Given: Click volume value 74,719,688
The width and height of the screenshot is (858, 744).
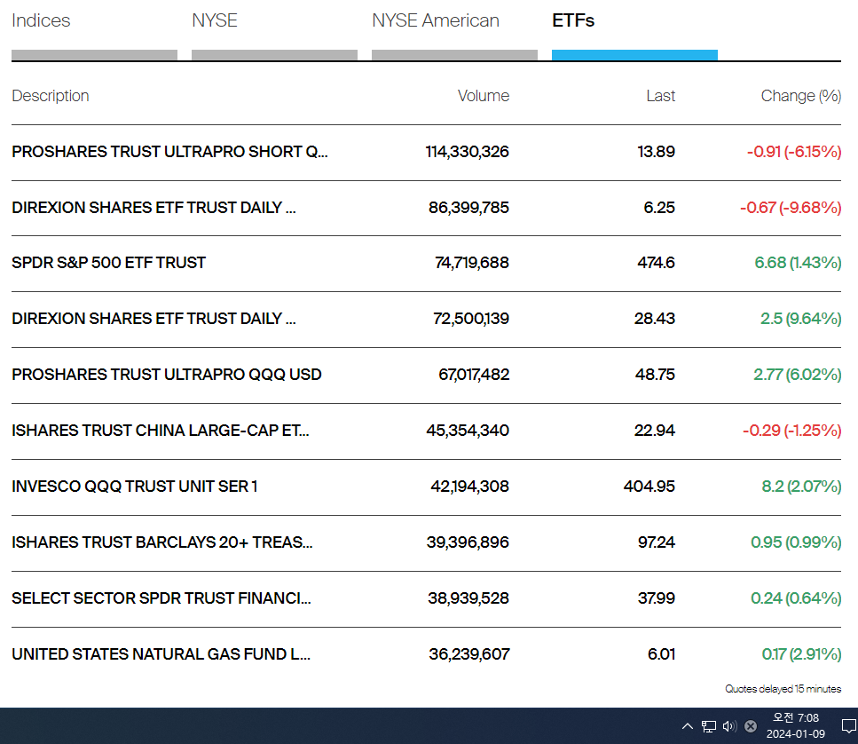Looking at the screenshot, I should point(472,263).
